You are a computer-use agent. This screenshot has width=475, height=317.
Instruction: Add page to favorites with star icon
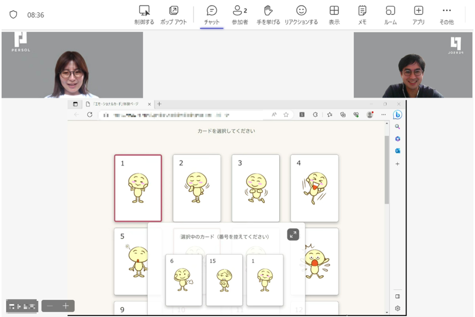coord(286,115)
